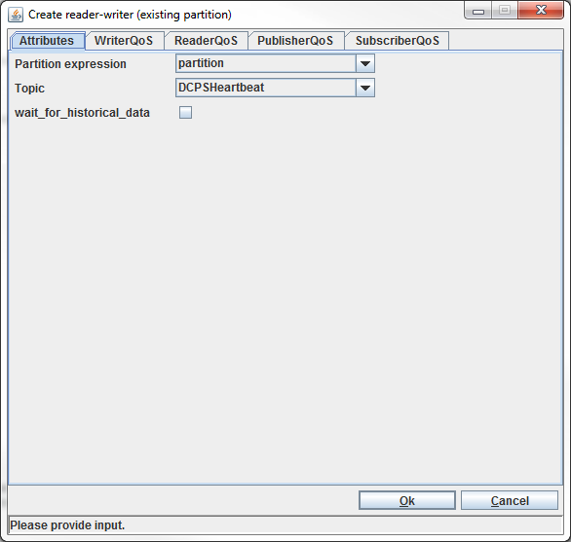
Task: Confirm with the Ok button
Action: pyautogui.click(x=407, y=500)
